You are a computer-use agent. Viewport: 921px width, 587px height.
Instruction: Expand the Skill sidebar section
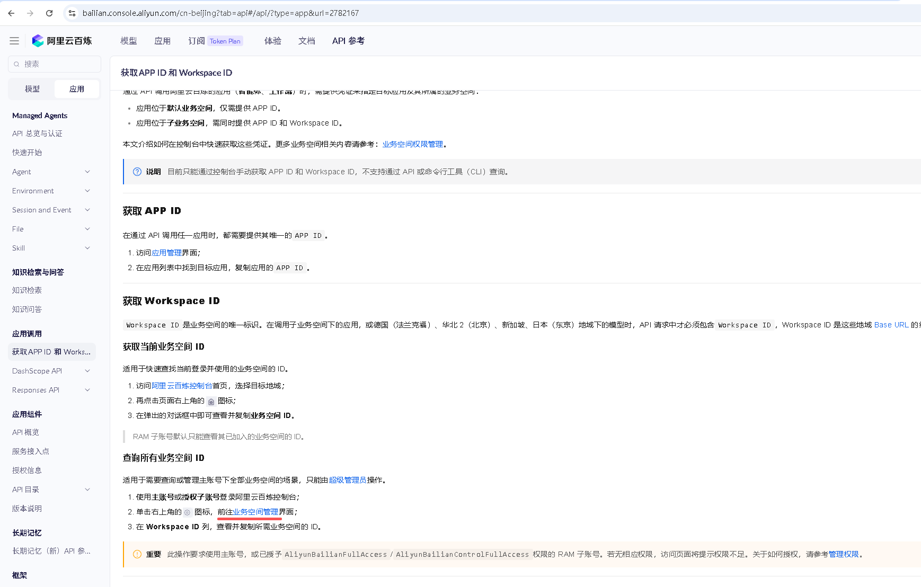coord(87,248)
